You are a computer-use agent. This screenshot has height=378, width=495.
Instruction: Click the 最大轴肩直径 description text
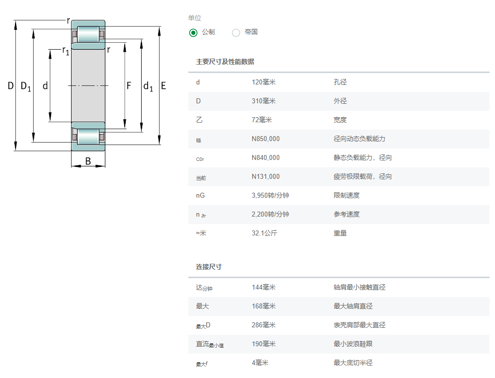coord(353,306)
